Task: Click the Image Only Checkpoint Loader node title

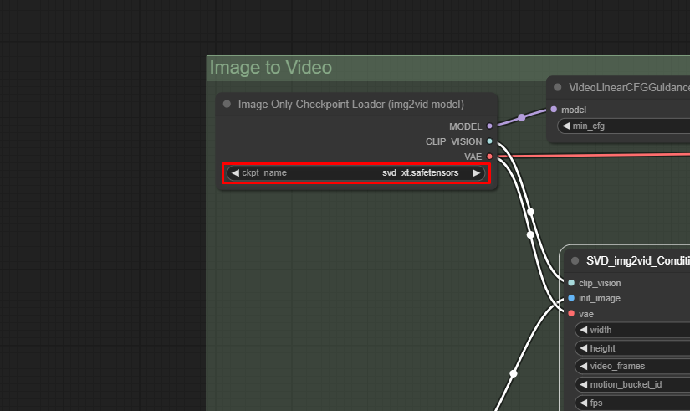Action: pos(351,105)
